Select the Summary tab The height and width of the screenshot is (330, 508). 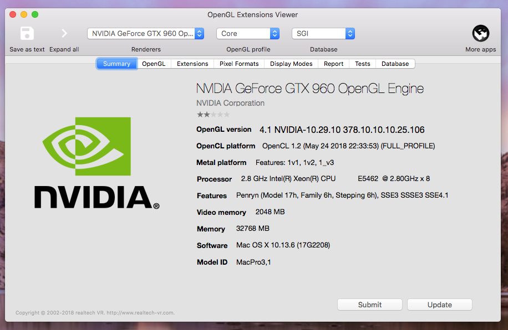[x=116, y=64]
